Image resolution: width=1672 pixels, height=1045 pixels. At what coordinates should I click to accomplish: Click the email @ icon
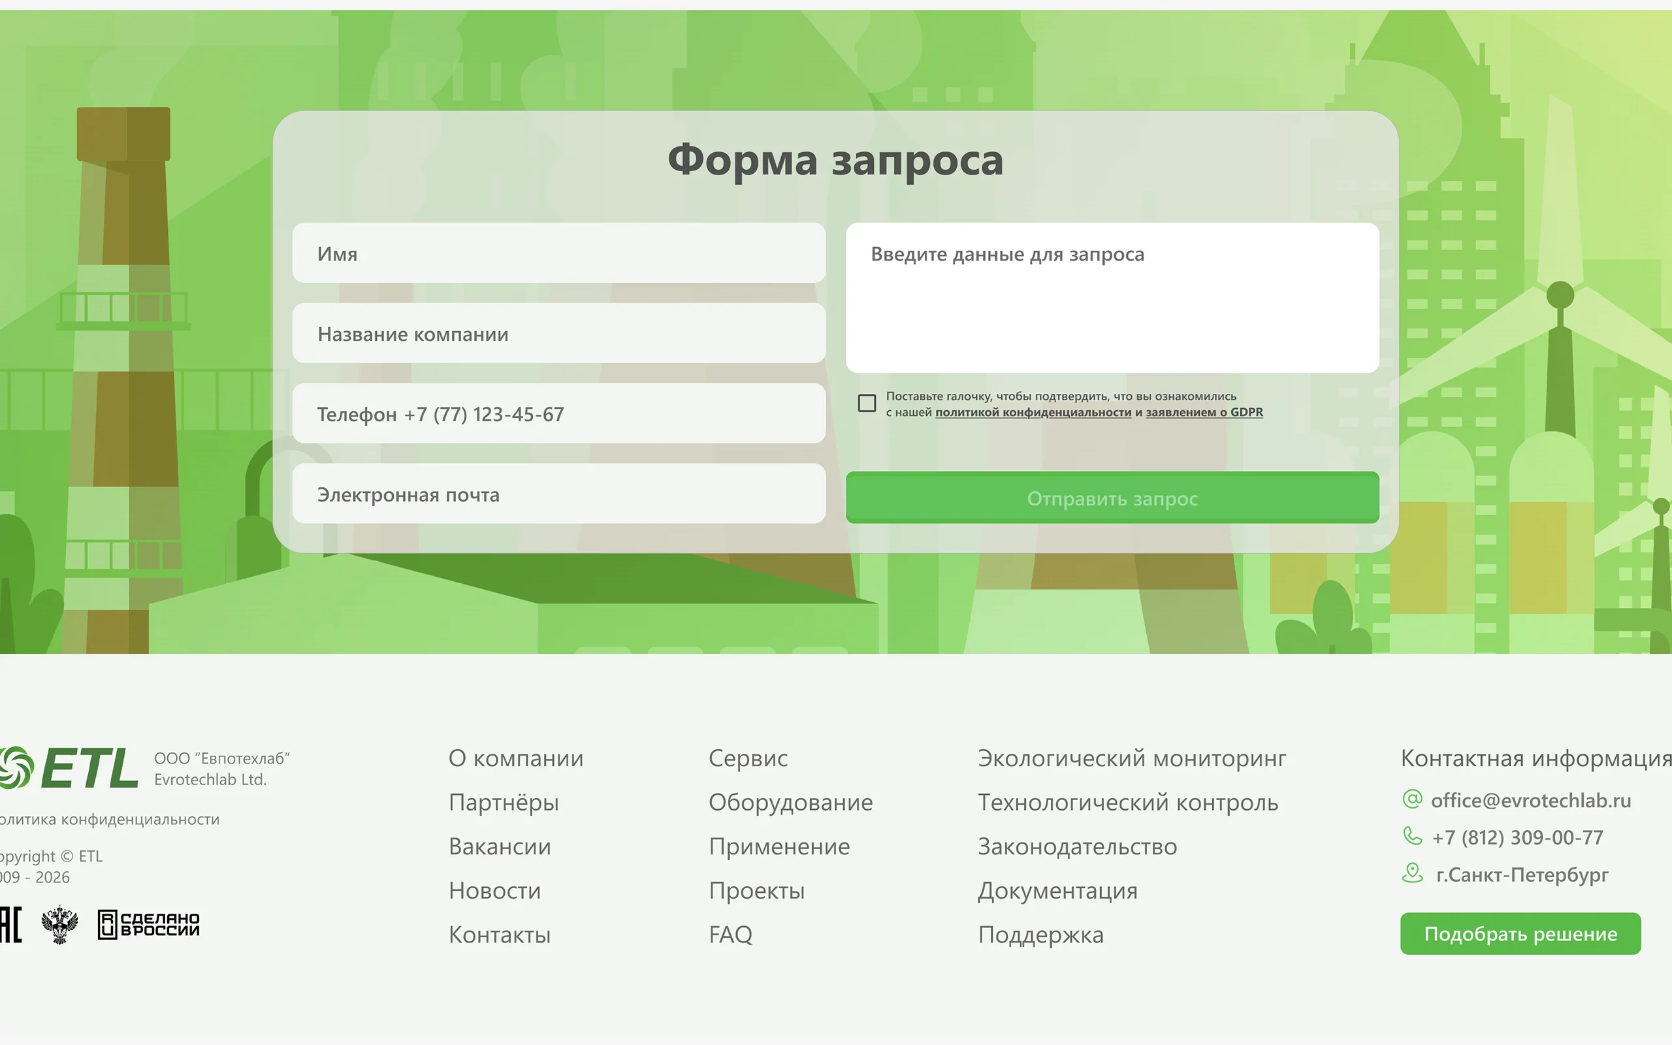coord(1412,799)
